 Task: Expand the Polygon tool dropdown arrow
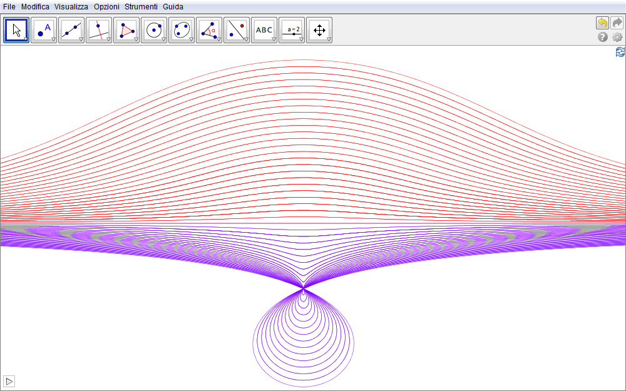coord(136,39)
